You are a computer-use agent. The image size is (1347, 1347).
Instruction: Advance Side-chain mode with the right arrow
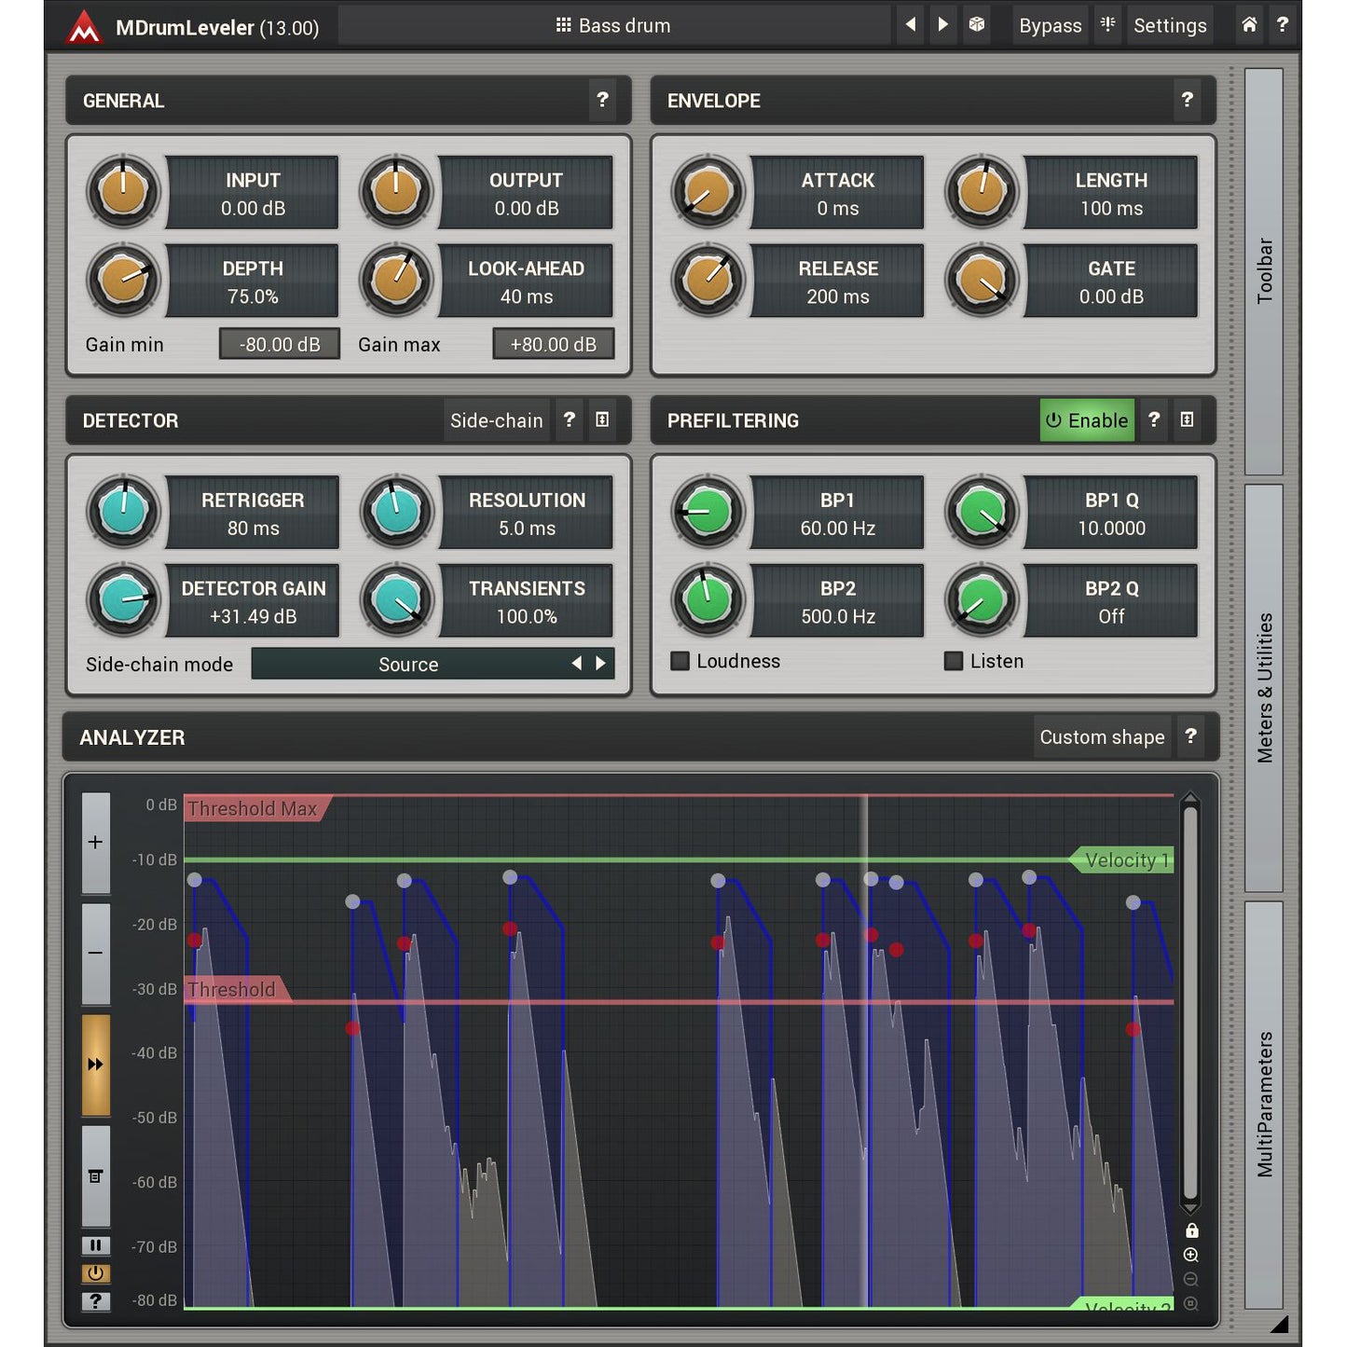click(x=599, y=664)
